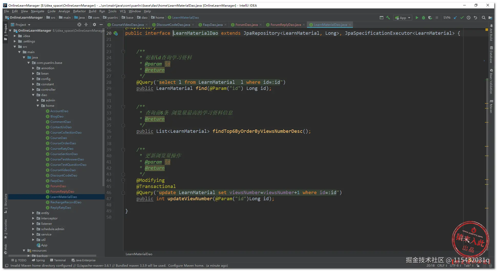This screenshot has width=497, height=271.
Task: Select the App class in project tree
Action: pyautogui.click(x=44, y=245)
